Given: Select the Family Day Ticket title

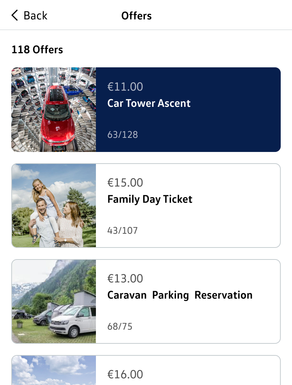Looking at the screenshot, I should click(x=150, y=199).
